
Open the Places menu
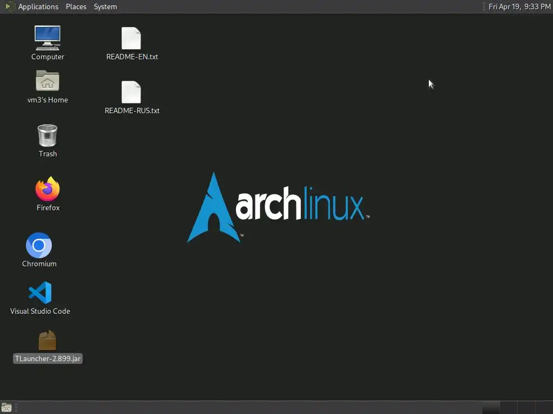[76, 6]
